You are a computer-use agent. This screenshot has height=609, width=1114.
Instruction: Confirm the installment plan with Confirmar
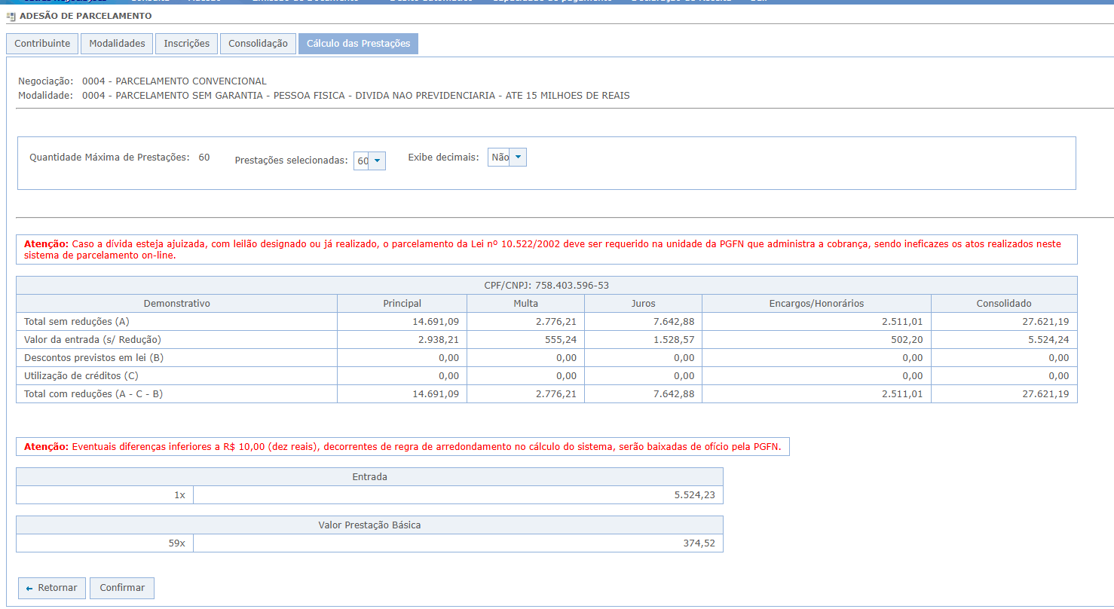[x=122, y=588]
